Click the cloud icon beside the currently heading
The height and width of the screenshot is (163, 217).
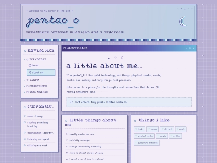[x=25, y=107]
